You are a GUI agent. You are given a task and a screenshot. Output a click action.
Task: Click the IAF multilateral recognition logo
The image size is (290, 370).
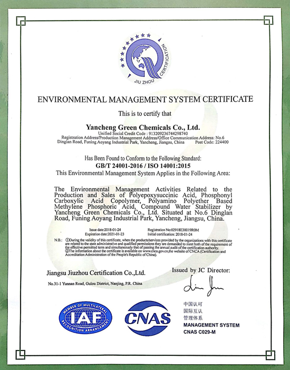(x=85, y=317)
